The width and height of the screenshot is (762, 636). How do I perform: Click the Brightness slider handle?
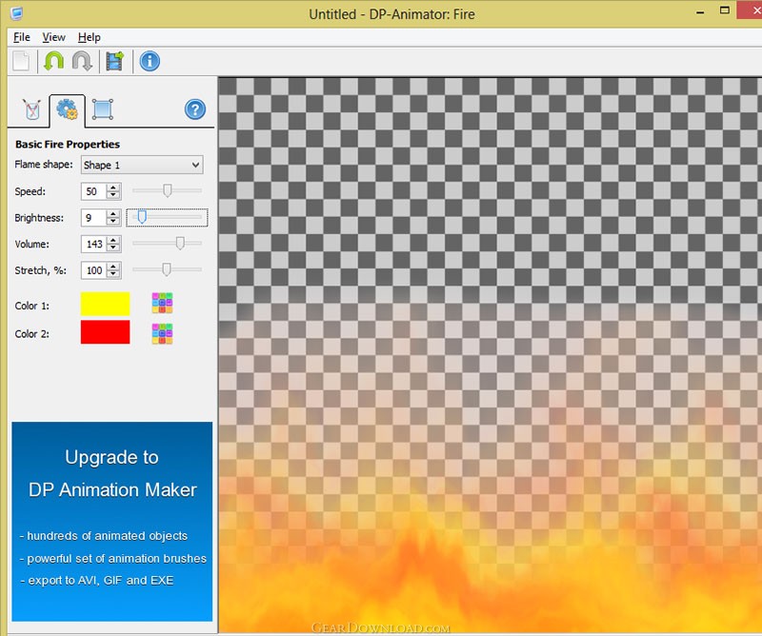[x=142, y=217]
